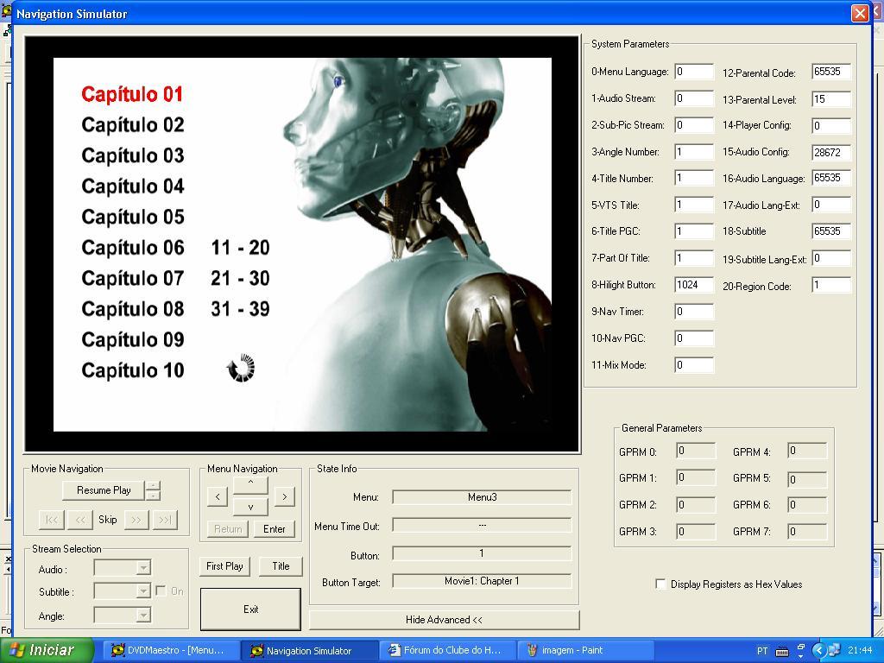Fast forward with the >> skip button
884x663 pixels.
pos(136,520)
